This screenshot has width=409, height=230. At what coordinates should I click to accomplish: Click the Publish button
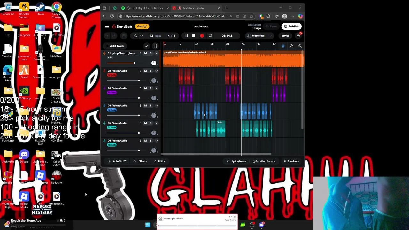291,27
